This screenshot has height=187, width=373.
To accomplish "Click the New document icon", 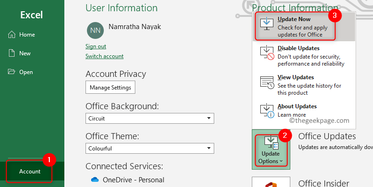I will point(12,53).
